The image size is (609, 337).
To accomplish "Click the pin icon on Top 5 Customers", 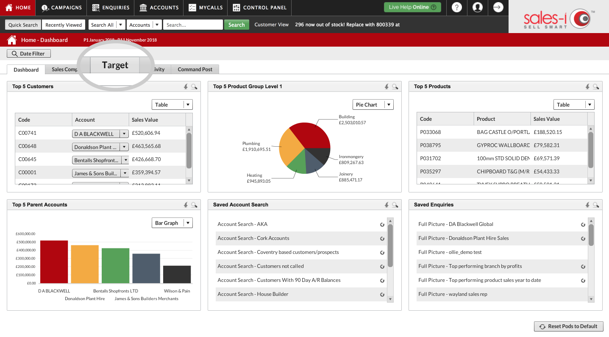I will 186,86.
